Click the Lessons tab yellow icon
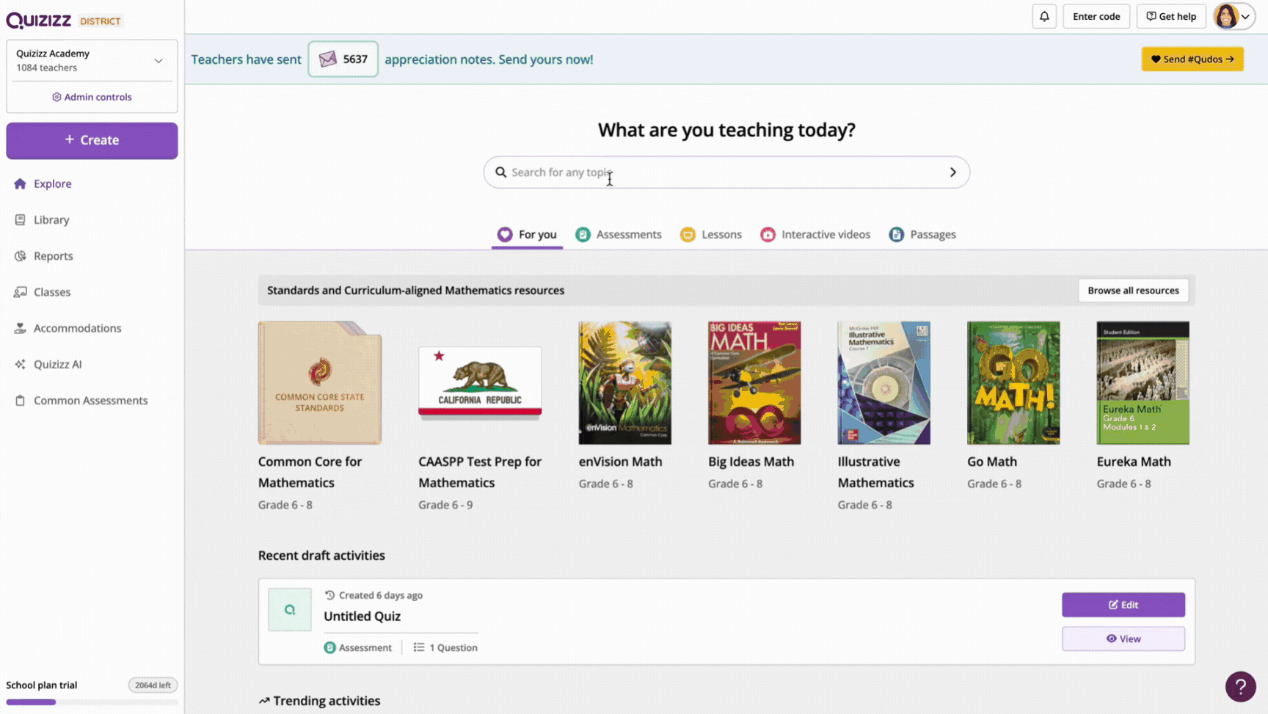 coord(688,234)
